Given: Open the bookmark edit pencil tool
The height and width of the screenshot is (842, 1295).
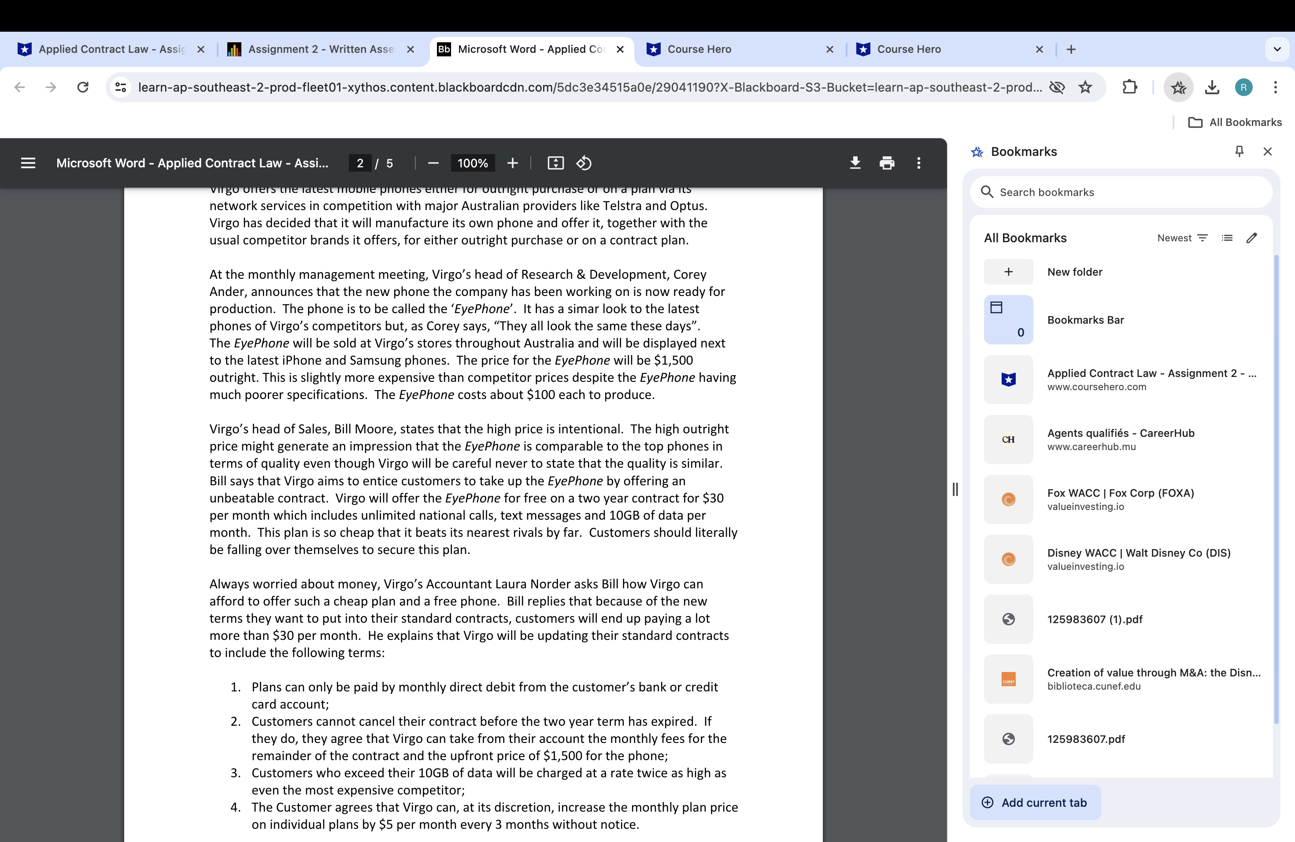Looking at the screenshot, I should tap(1251, 238).
